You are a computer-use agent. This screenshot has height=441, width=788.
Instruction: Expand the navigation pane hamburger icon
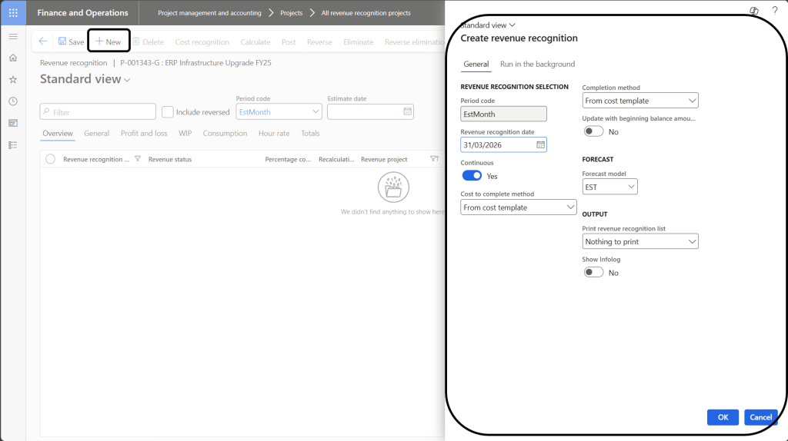click(x=13, y=36)
